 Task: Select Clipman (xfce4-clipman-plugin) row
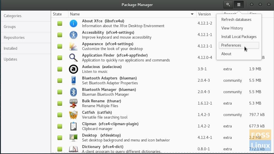tap(162, 126)
